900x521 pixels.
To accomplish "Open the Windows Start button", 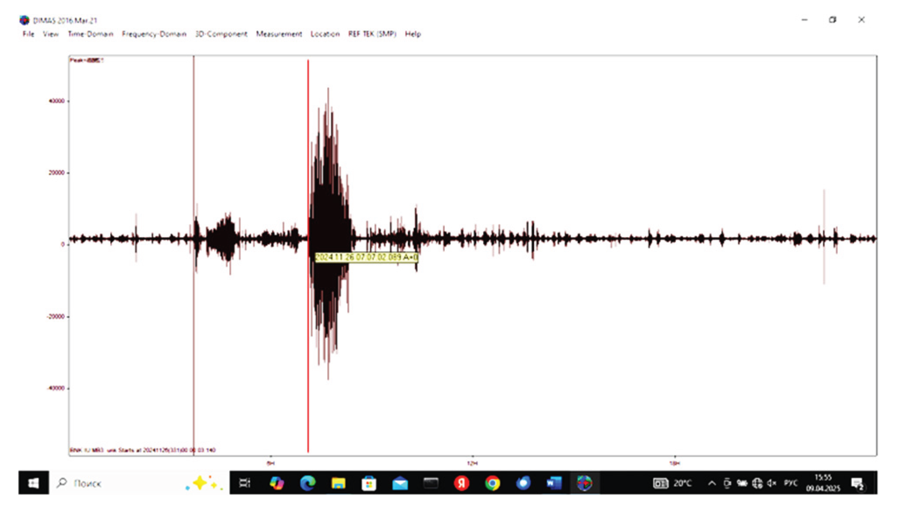I will pos(33,483).
